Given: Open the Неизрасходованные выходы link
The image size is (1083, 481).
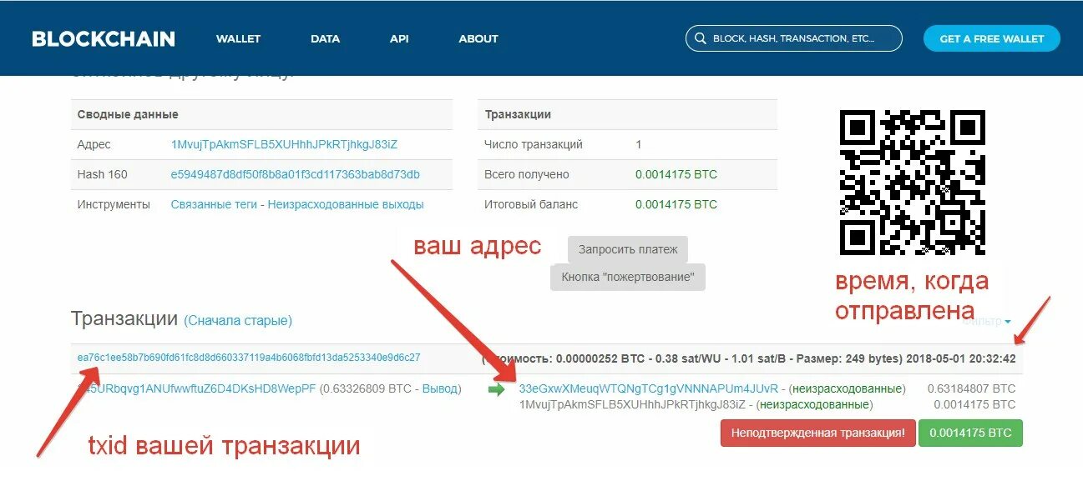Looking at the screenshot, I should point(346,204).
